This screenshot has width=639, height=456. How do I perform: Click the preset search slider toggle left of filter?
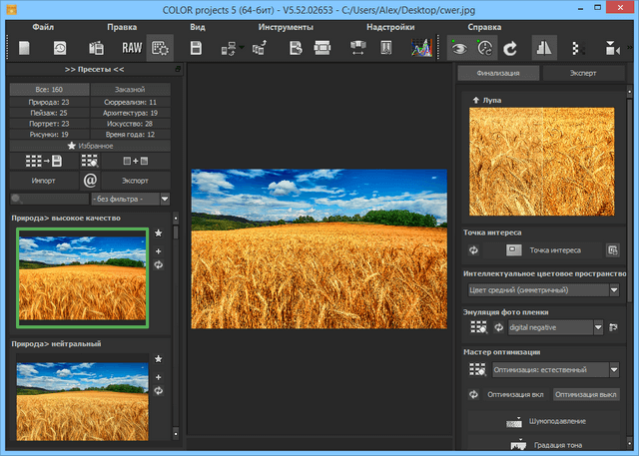pyautogui.click(x=14, y=200)
